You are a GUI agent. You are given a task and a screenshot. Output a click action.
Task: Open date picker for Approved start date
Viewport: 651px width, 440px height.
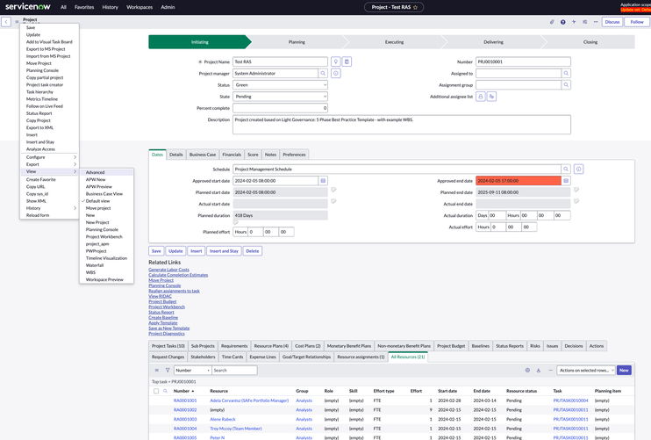click(x=323, y=181)
